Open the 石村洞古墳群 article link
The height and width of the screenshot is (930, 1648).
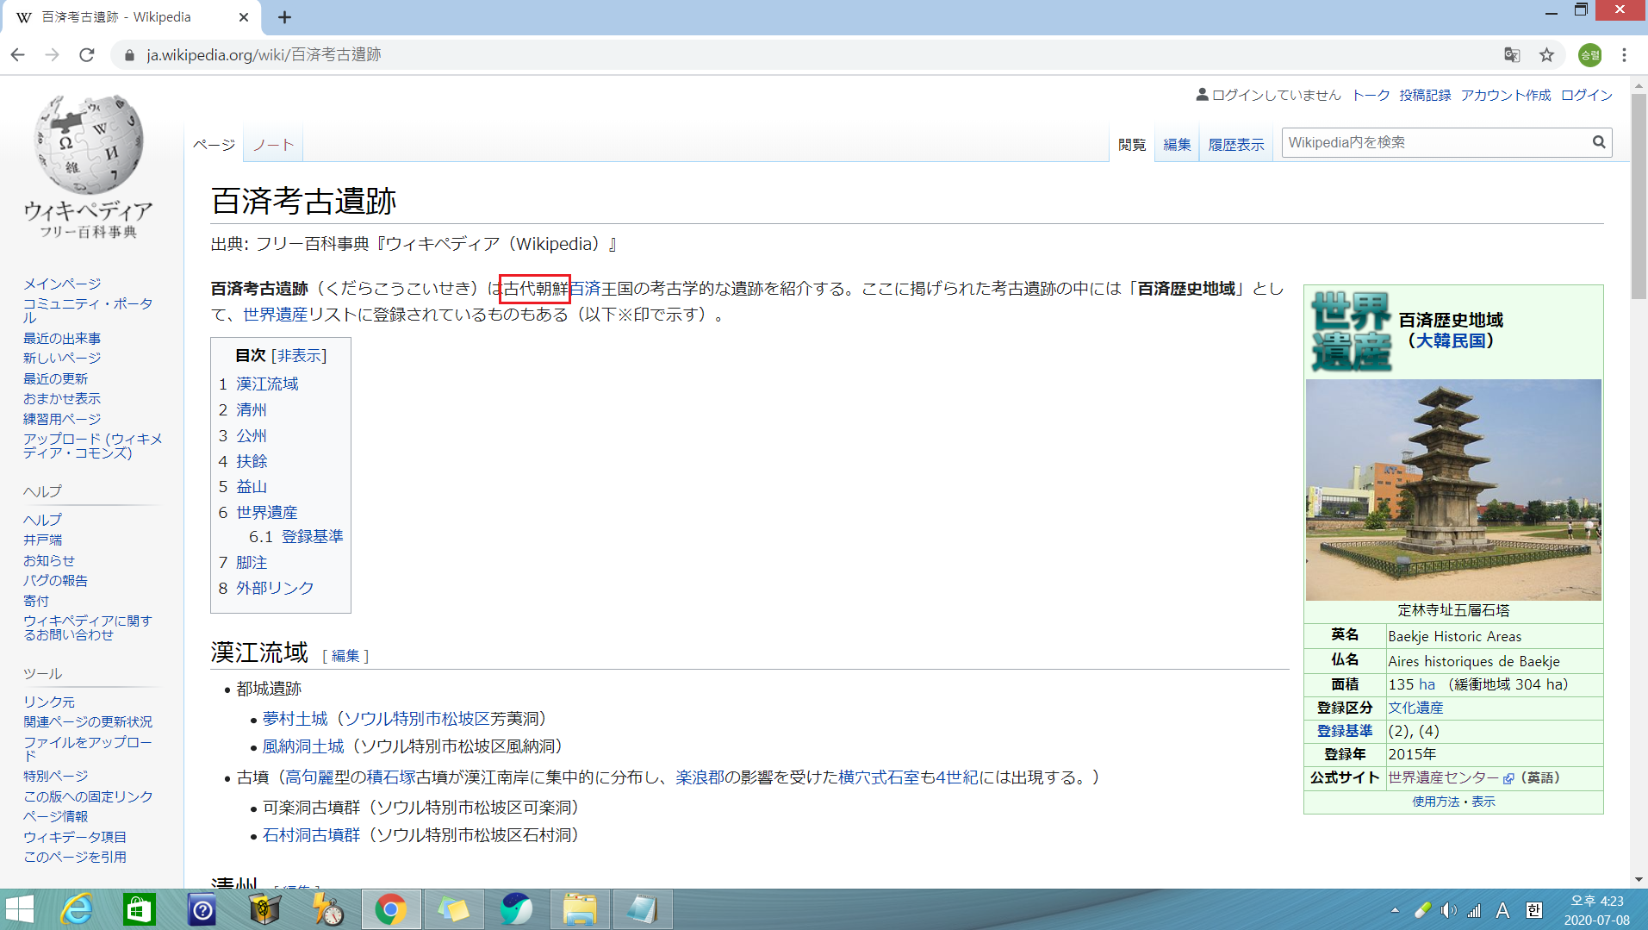311,835
